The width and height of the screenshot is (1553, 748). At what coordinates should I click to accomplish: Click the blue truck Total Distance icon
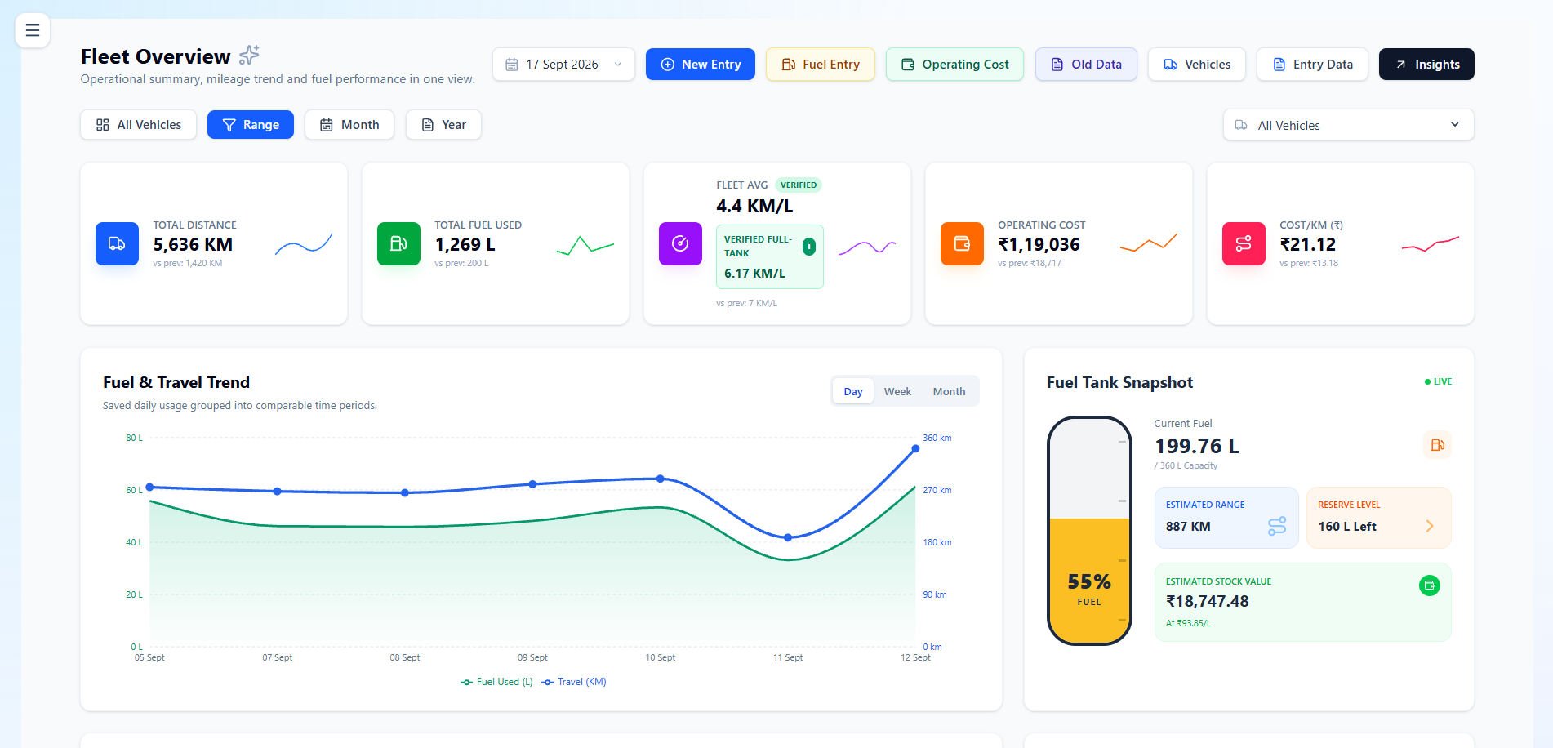[117, 243]
